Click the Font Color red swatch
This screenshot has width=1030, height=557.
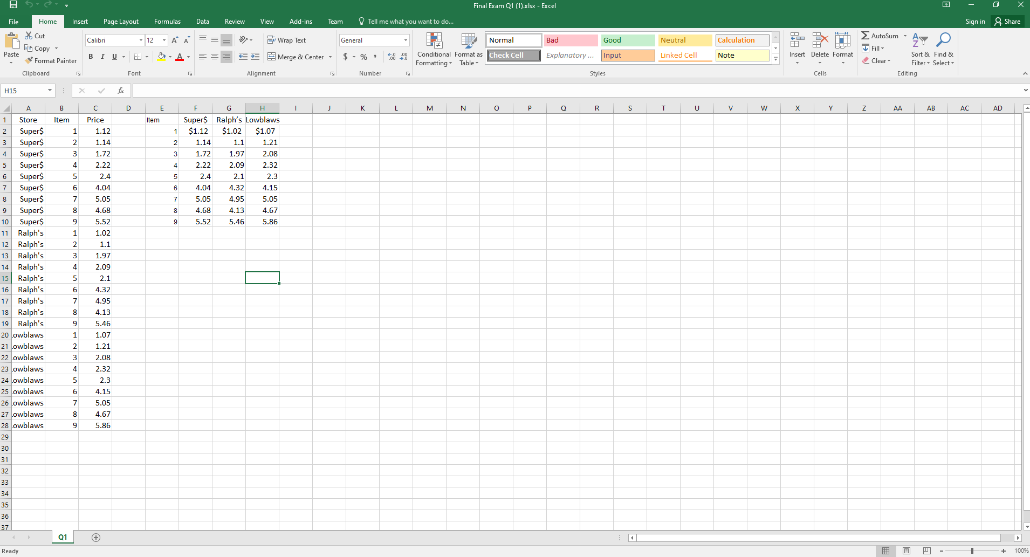[x=180, y=57]
